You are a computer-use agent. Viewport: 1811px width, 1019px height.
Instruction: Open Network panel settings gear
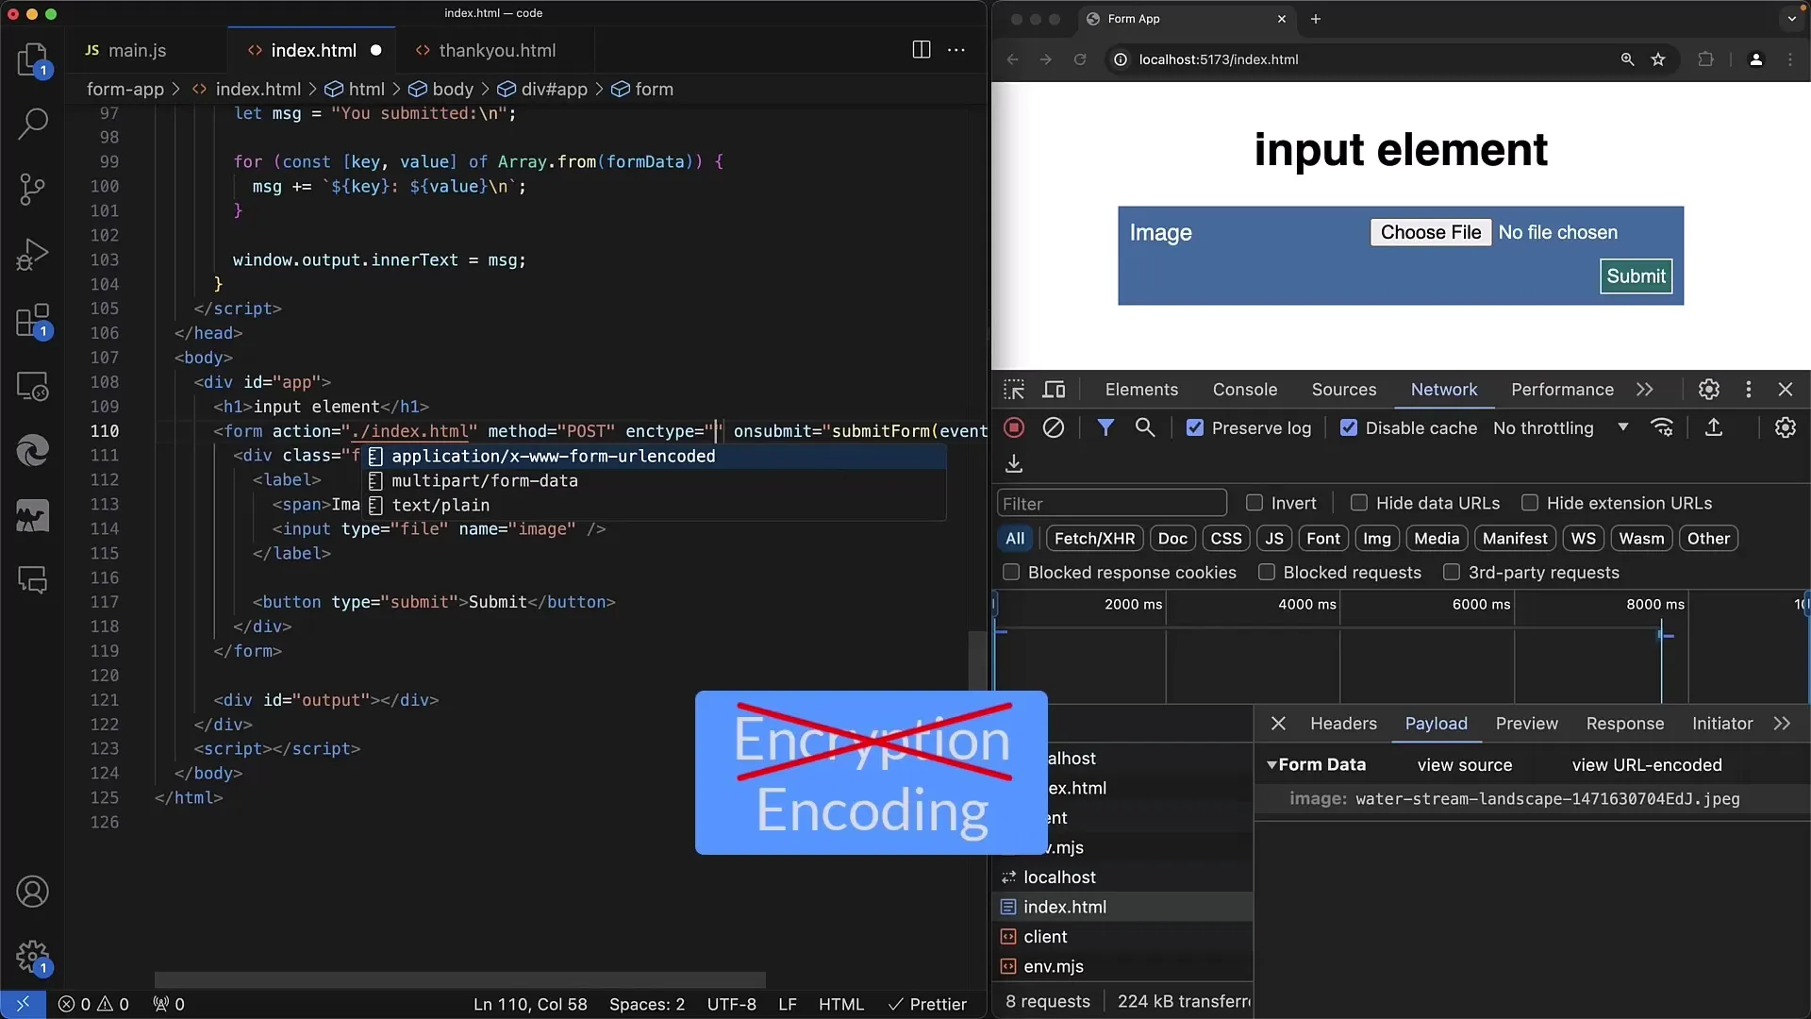(1786, 428)
